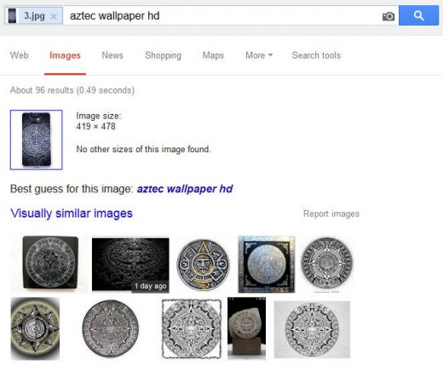The image size is (443, 365).
Task: Expand the More dropdown menu
Action: pos(259,55)
